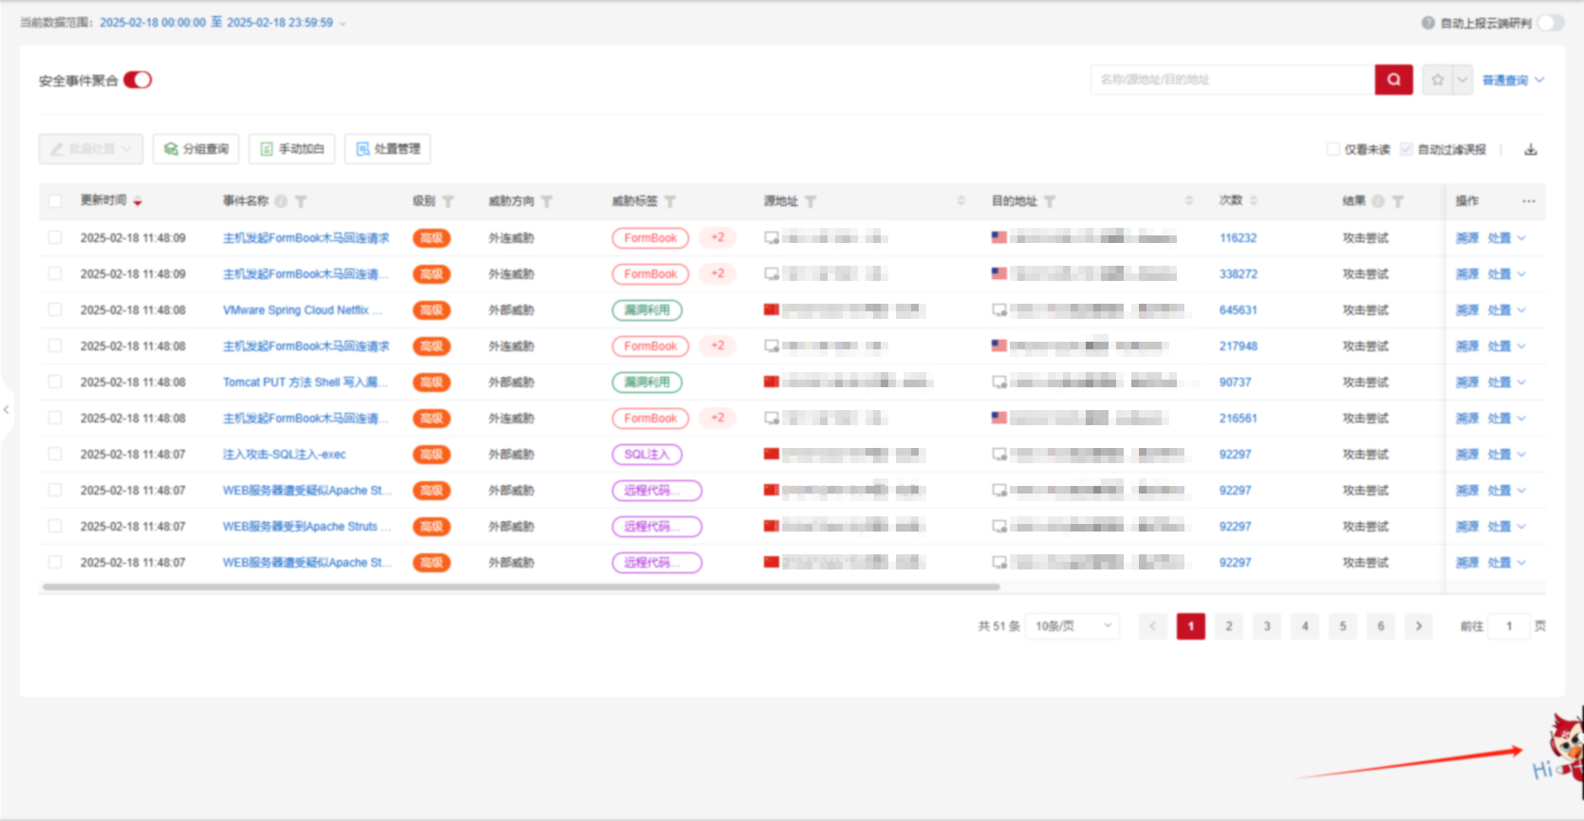1584x821 pixels.
Task: Click the horizontal scrollbar under the table
Action: 520,588
